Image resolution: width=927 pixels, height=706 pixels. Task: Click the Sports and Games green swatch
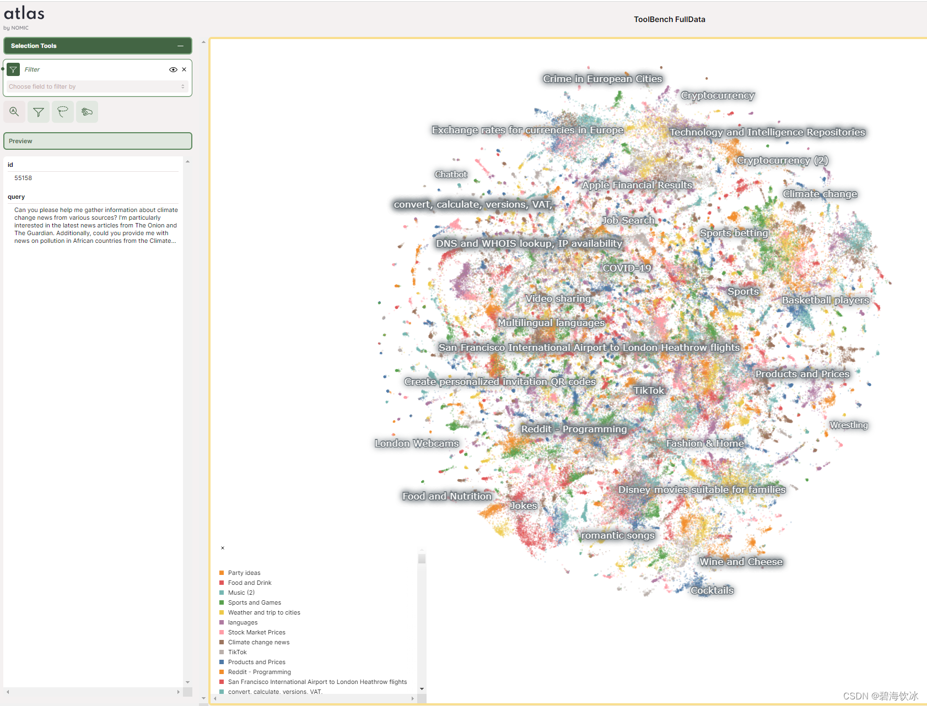(222, 602)
